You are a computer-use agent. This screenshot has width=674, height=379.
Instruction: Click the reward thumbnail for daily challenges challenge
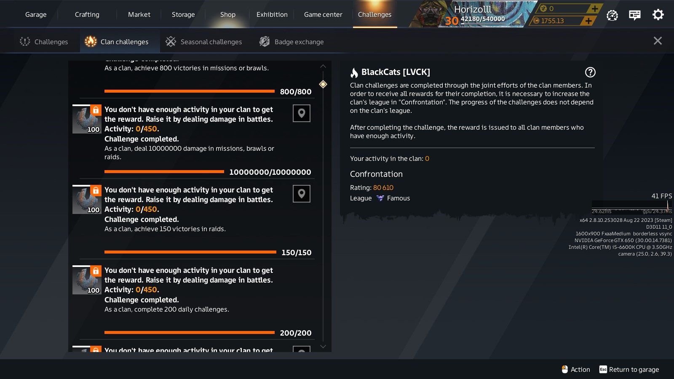pyautogui.click(x=87, y=280)
